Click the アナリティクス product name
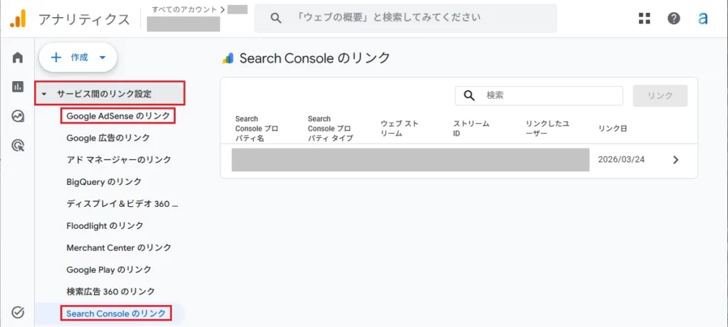Viewport: 728px width, 327px height. pyautogui.click(x=84, y=19)
